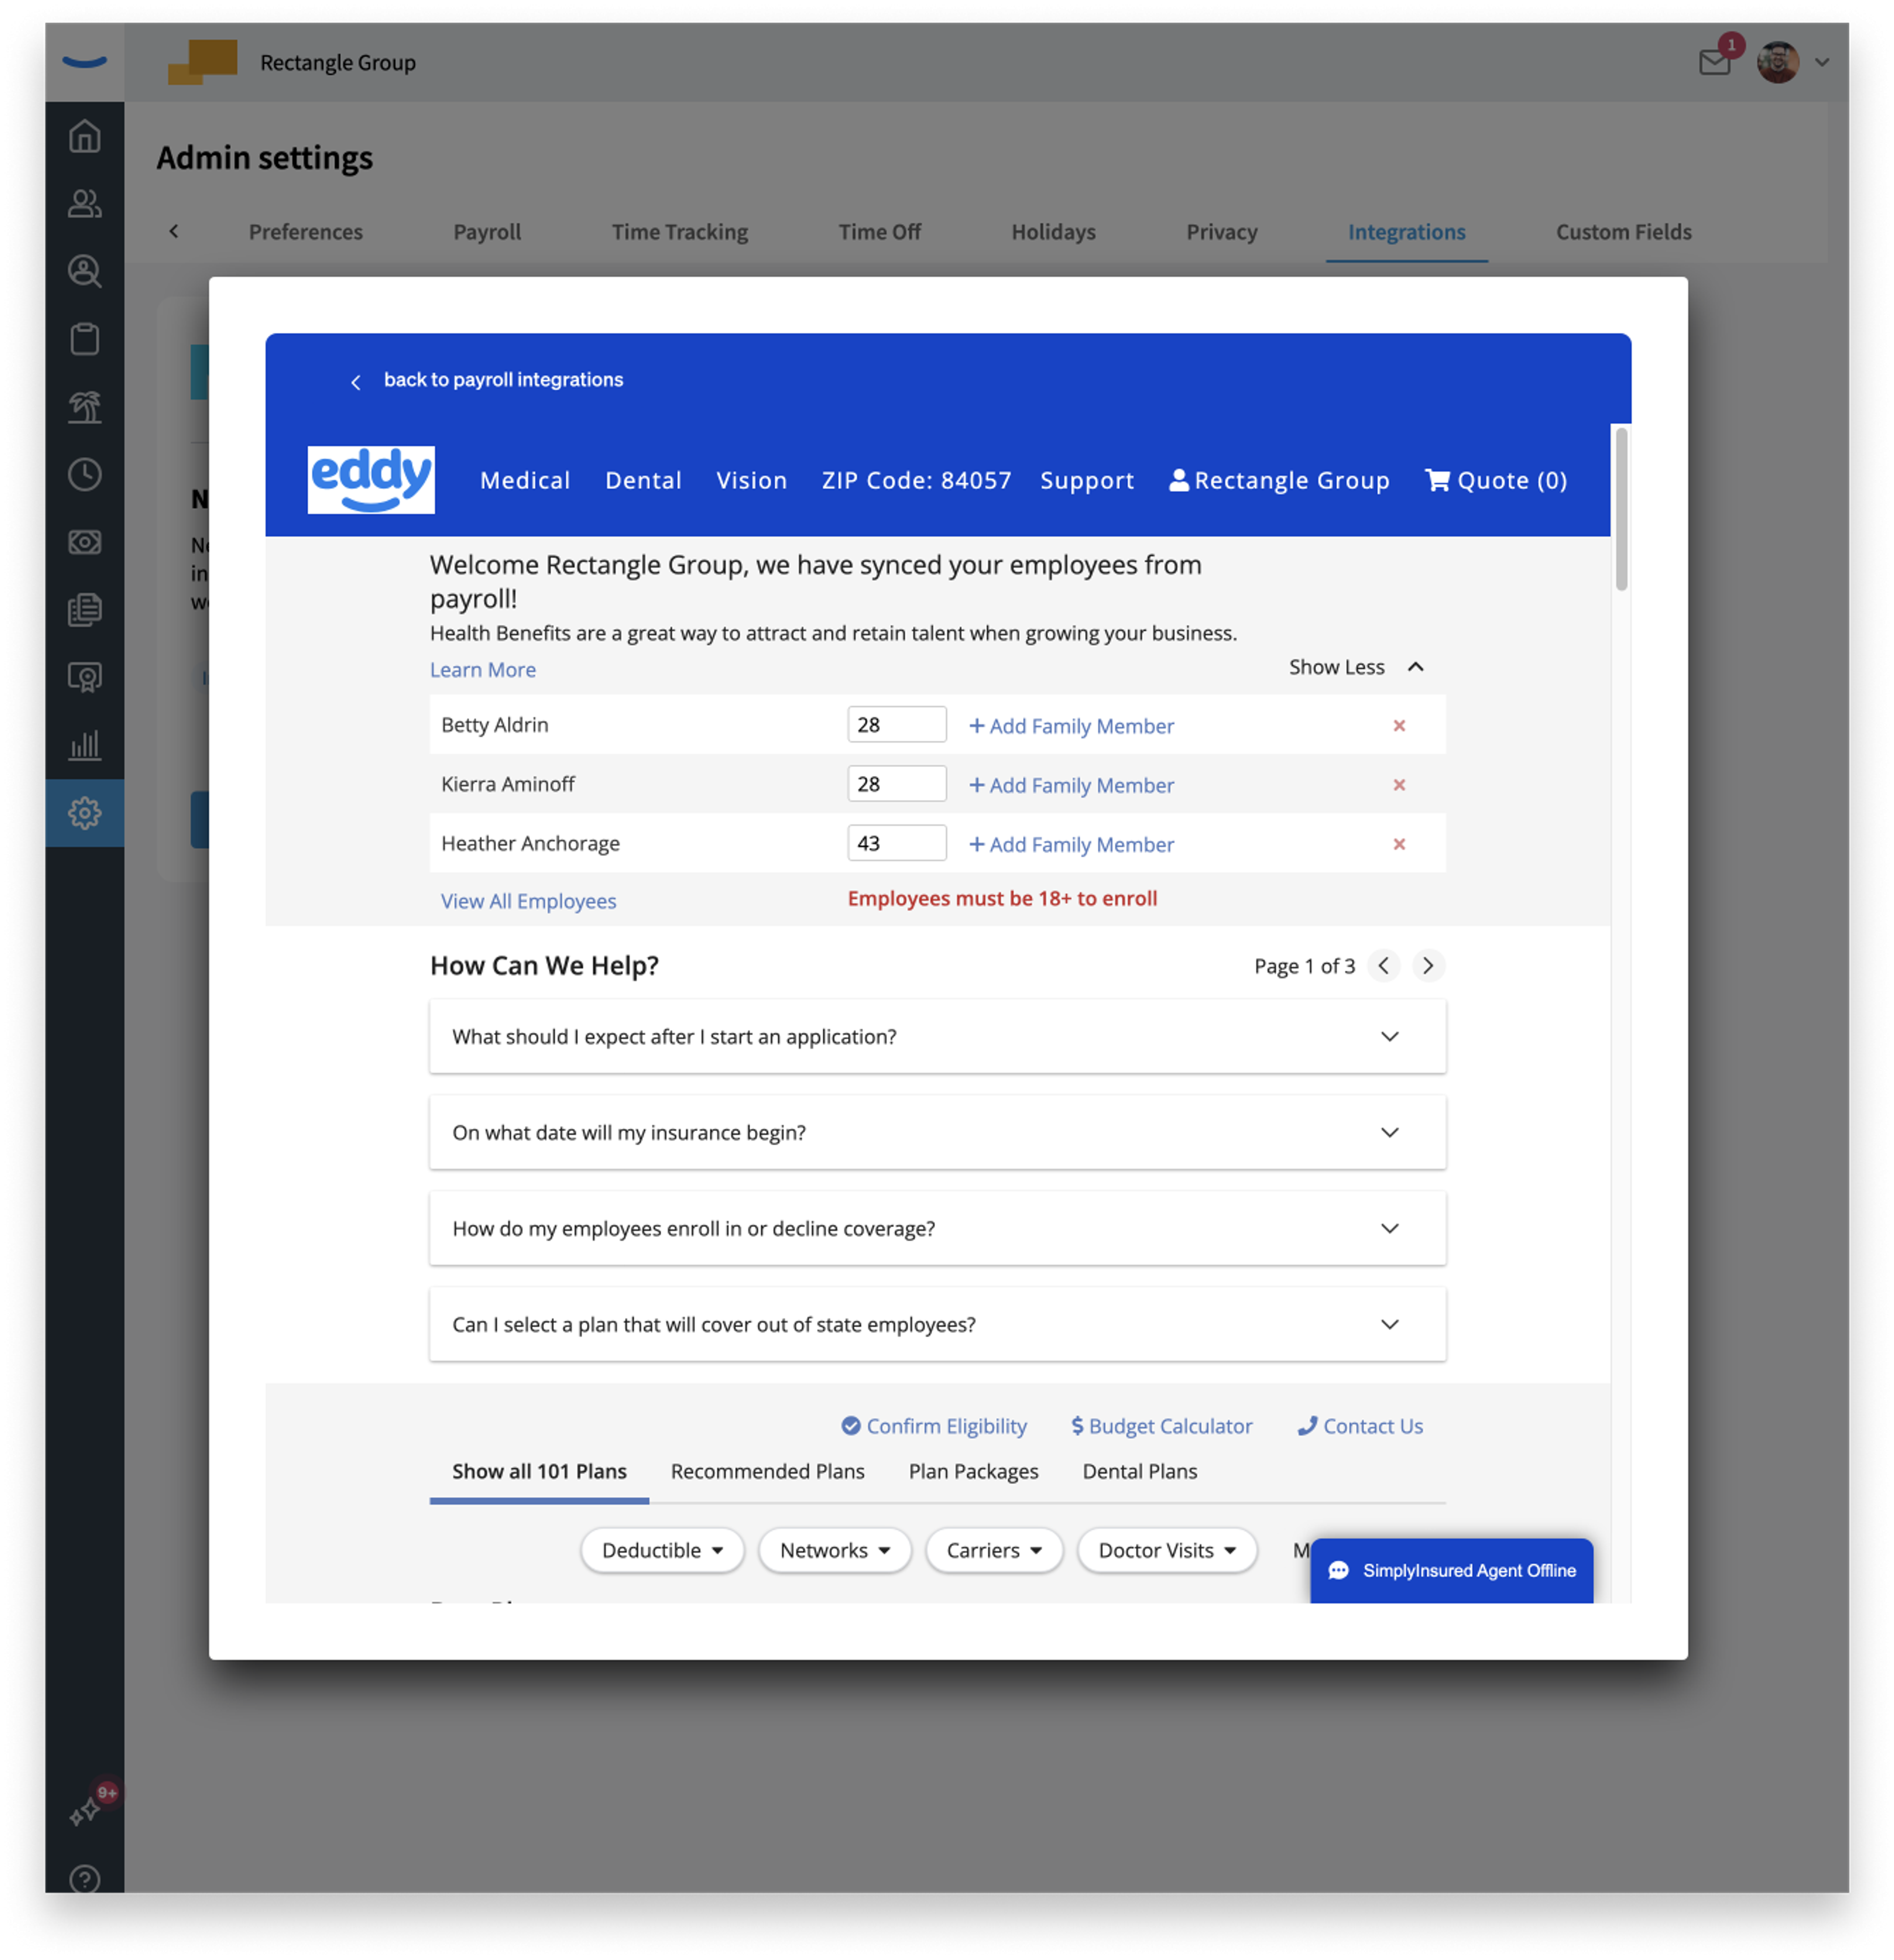Open the Carriers filter dropdown
This screenshot has height=1960, width=1894.
(x=993, y=1550)
